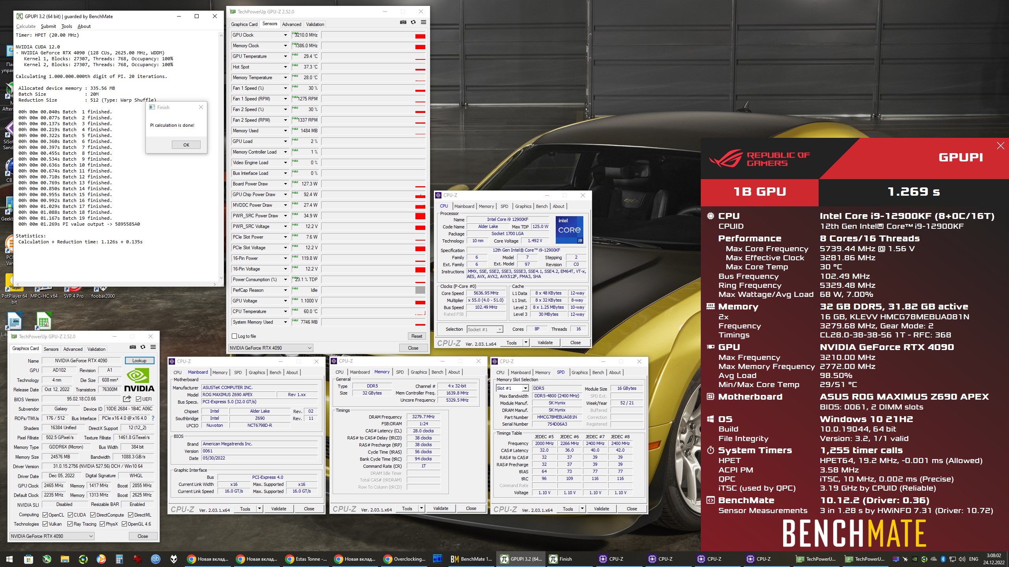Expand GPU Clock sensor dropdown
The width and height of the screenshot is (1009, 567).
pos(285,35)
